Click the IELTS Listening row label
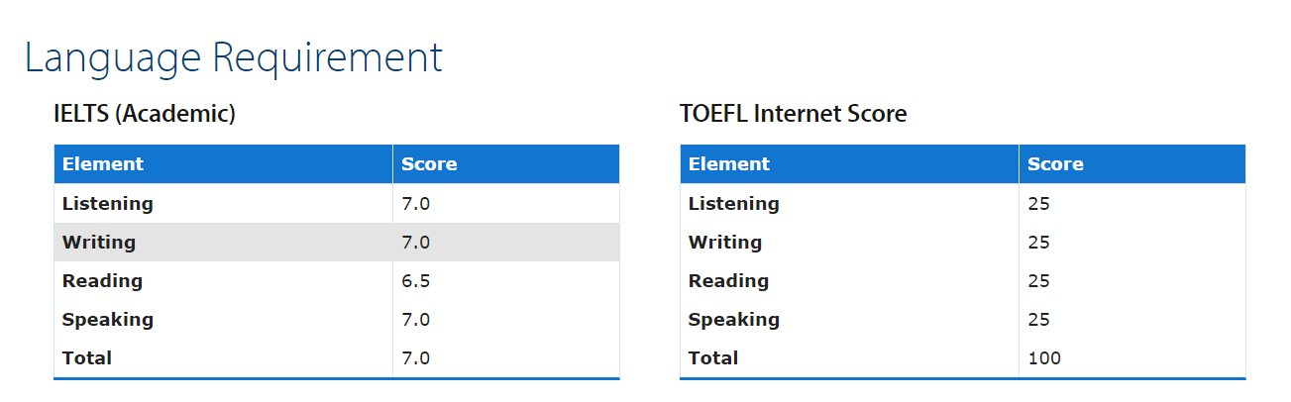The height and width of the screenshot is (402, 1291). click(108, 204)
